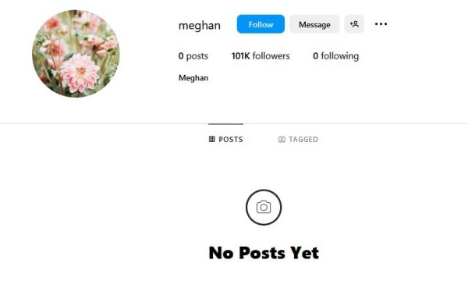Image resolution: width=468 pixels, height=281 pixels.
Task: Click the bold 101K number
Action: click(x=240, y=56)
